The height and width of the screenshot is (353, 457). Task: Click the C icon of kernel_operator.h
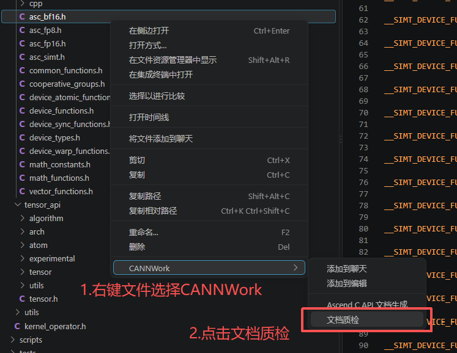click(17, 327)
